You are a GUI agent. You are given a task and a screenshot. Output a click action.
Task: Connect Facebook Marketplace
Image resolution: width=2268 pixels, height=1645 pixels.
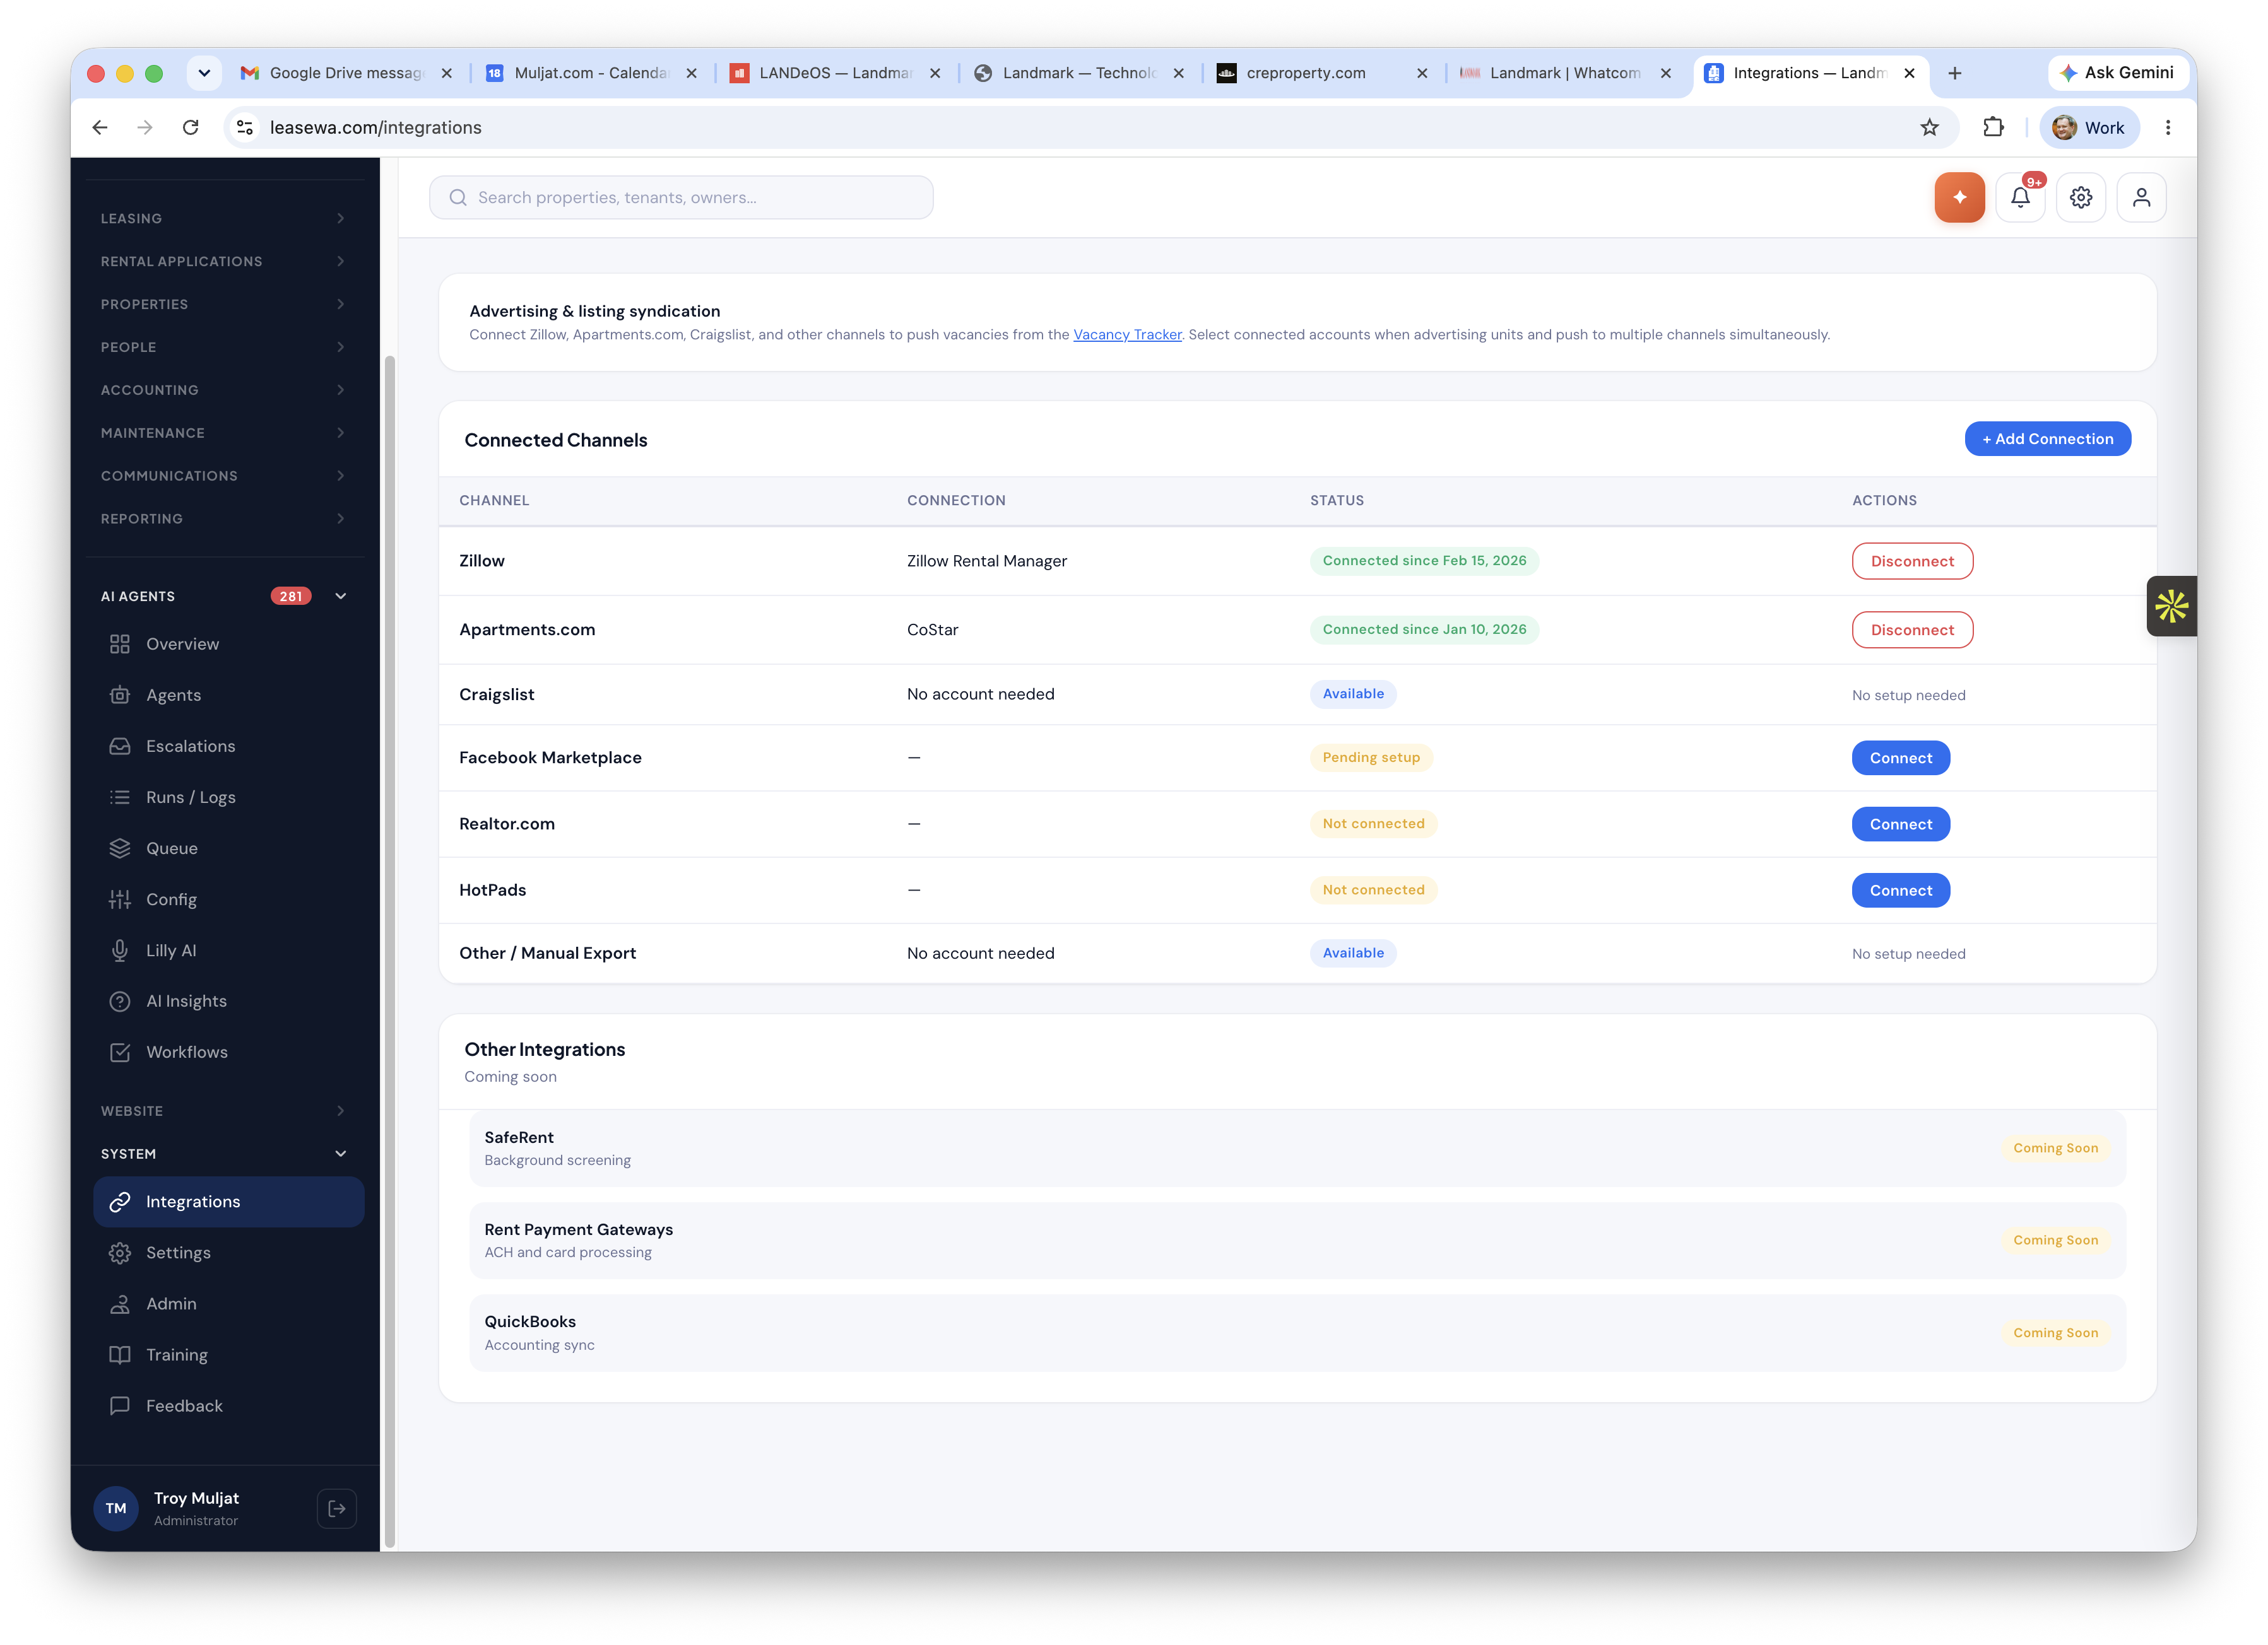coord(1900,758)
